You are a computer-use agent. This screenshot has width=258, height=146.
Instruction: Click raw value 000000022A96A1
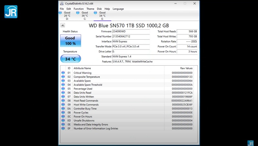pos(182,101)
